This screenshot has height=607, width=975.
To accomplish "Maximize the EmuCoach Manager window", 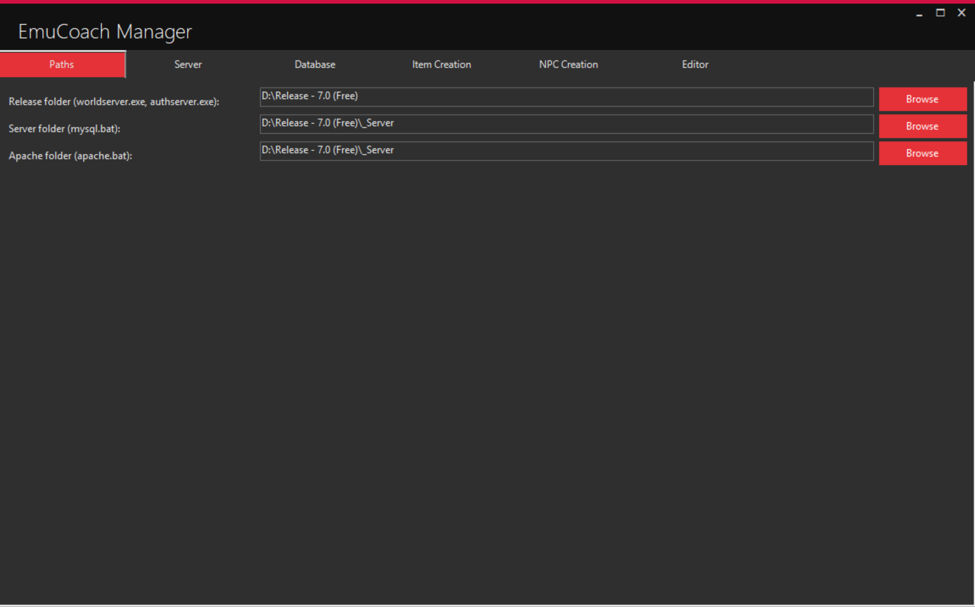I will (x=939, y=12).
